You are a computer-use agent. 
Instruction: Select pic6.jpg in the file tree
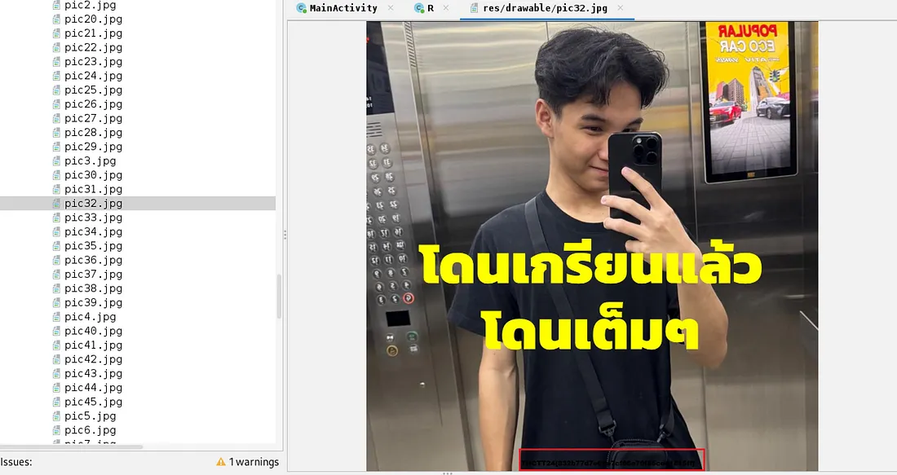click(90, 430)
